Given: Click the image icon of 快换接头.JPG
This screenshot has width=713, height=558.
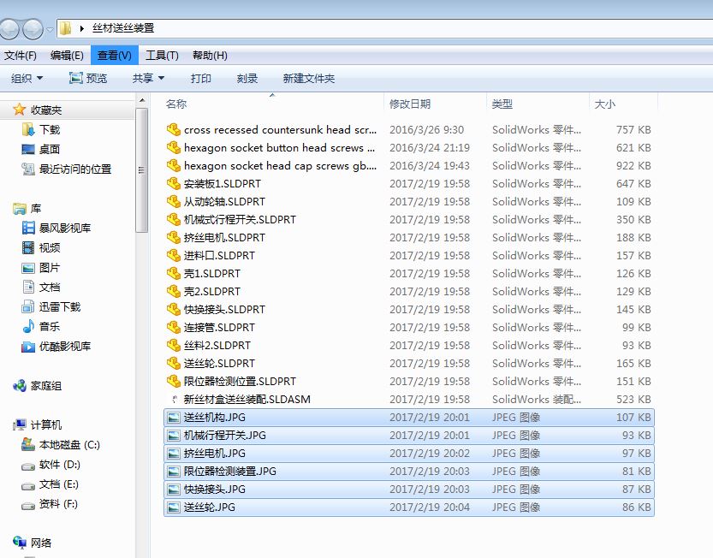Looking at the screenshot, I should (174, 490).
